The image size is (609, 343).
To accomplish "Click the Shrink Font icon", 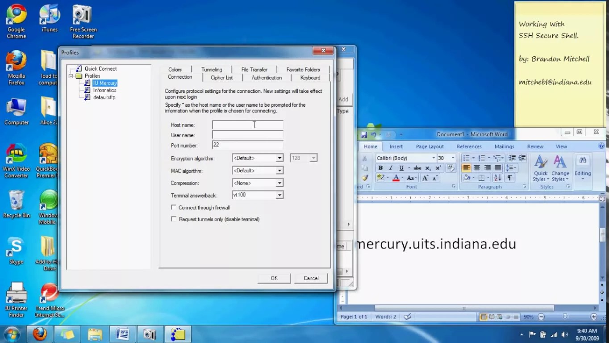I will 435,178.
